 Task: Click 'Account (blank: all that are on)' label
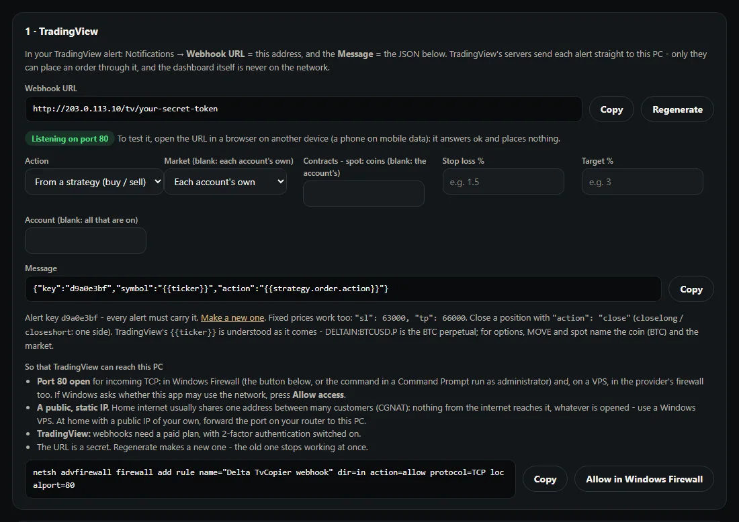pyautogui.click(x=81, y=220)
